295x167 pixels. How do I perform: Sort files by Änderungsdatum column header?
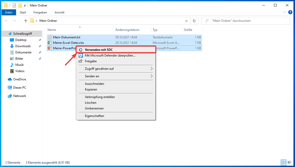click(x=128, y=30)
